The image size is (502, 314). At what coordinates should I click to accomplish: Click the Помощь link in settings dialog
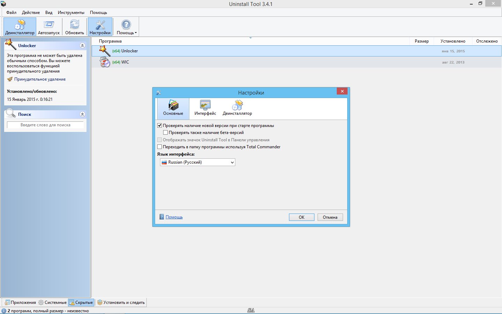(x=174, y=217)
